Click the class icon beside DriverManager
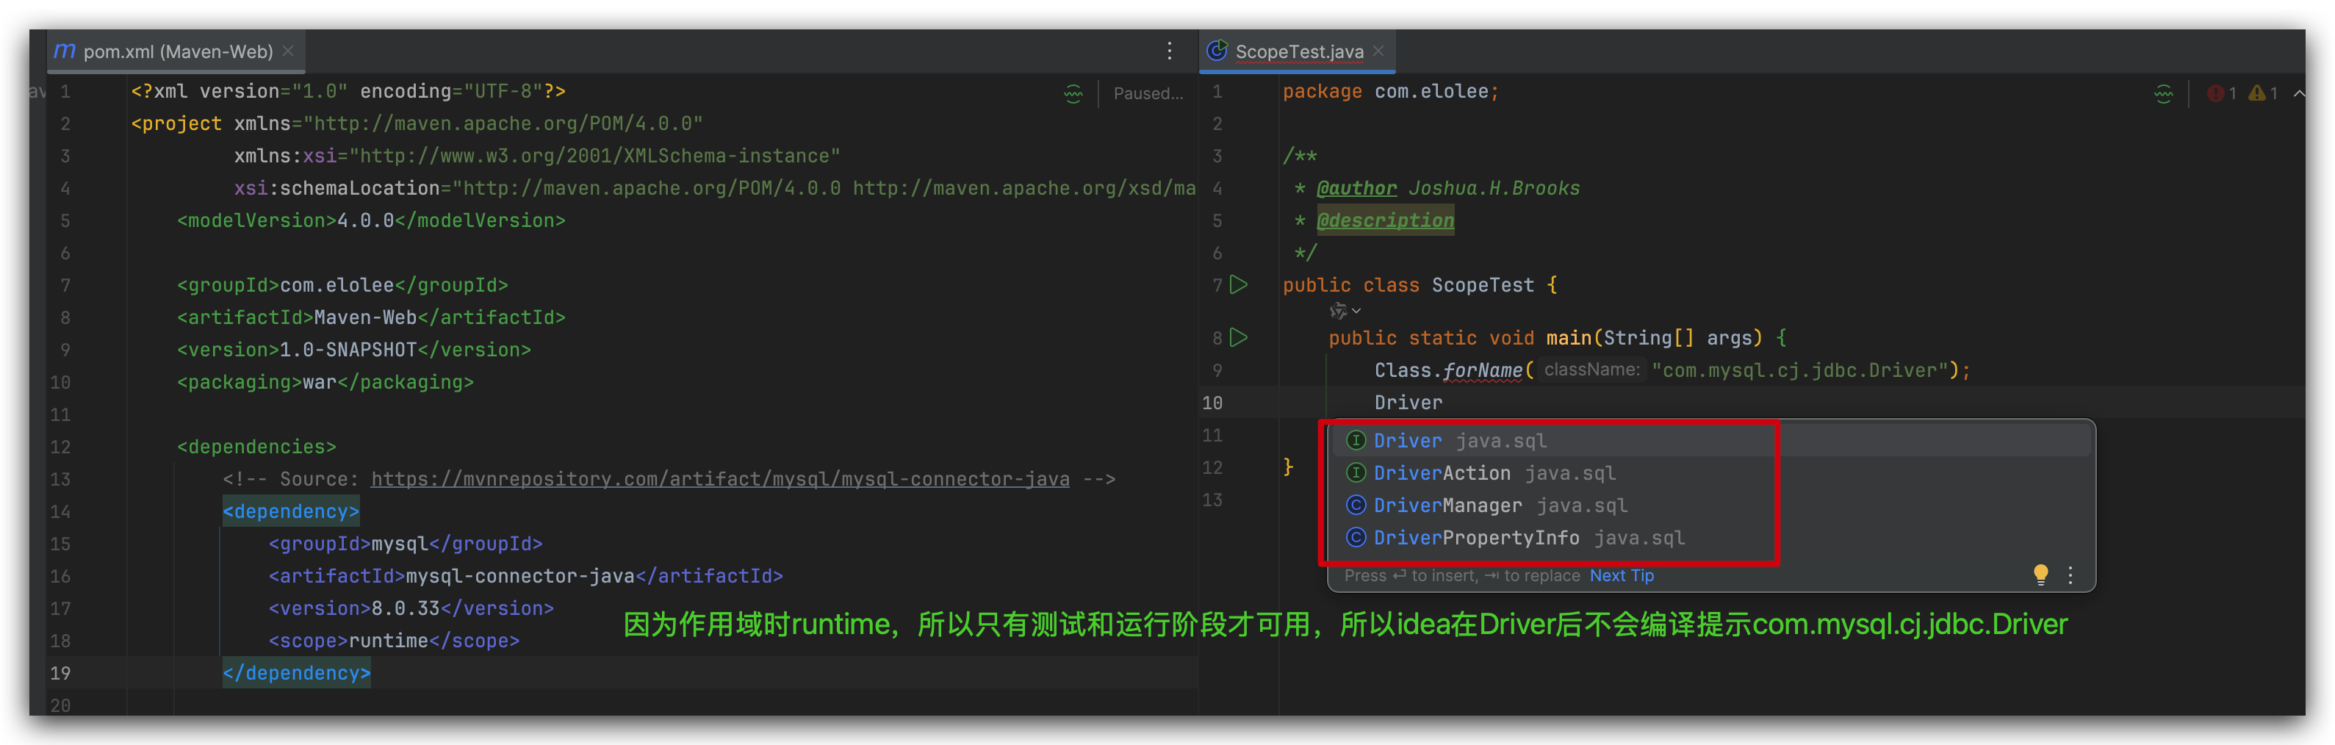This screenshot has width=2335, height=745. (1355, 505)
